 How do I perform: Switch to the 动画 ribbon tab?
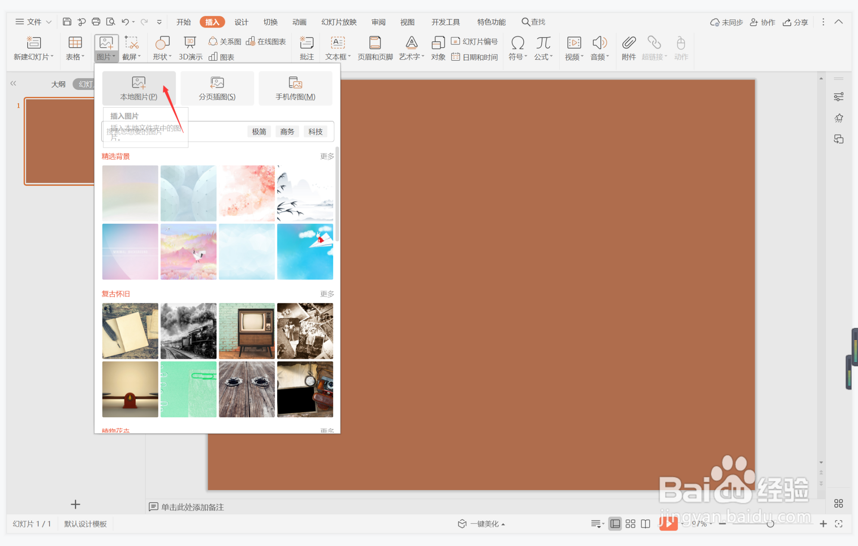[x=299, y=22]
